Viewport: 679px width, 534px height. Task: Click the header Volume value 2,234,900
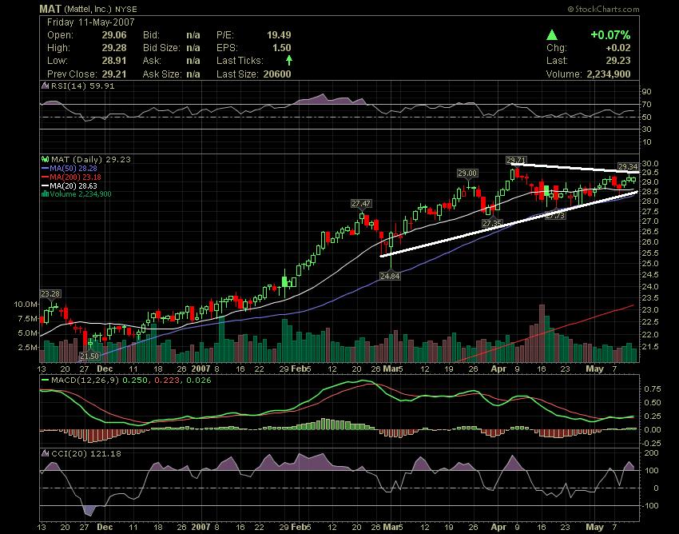click(609, 74)
